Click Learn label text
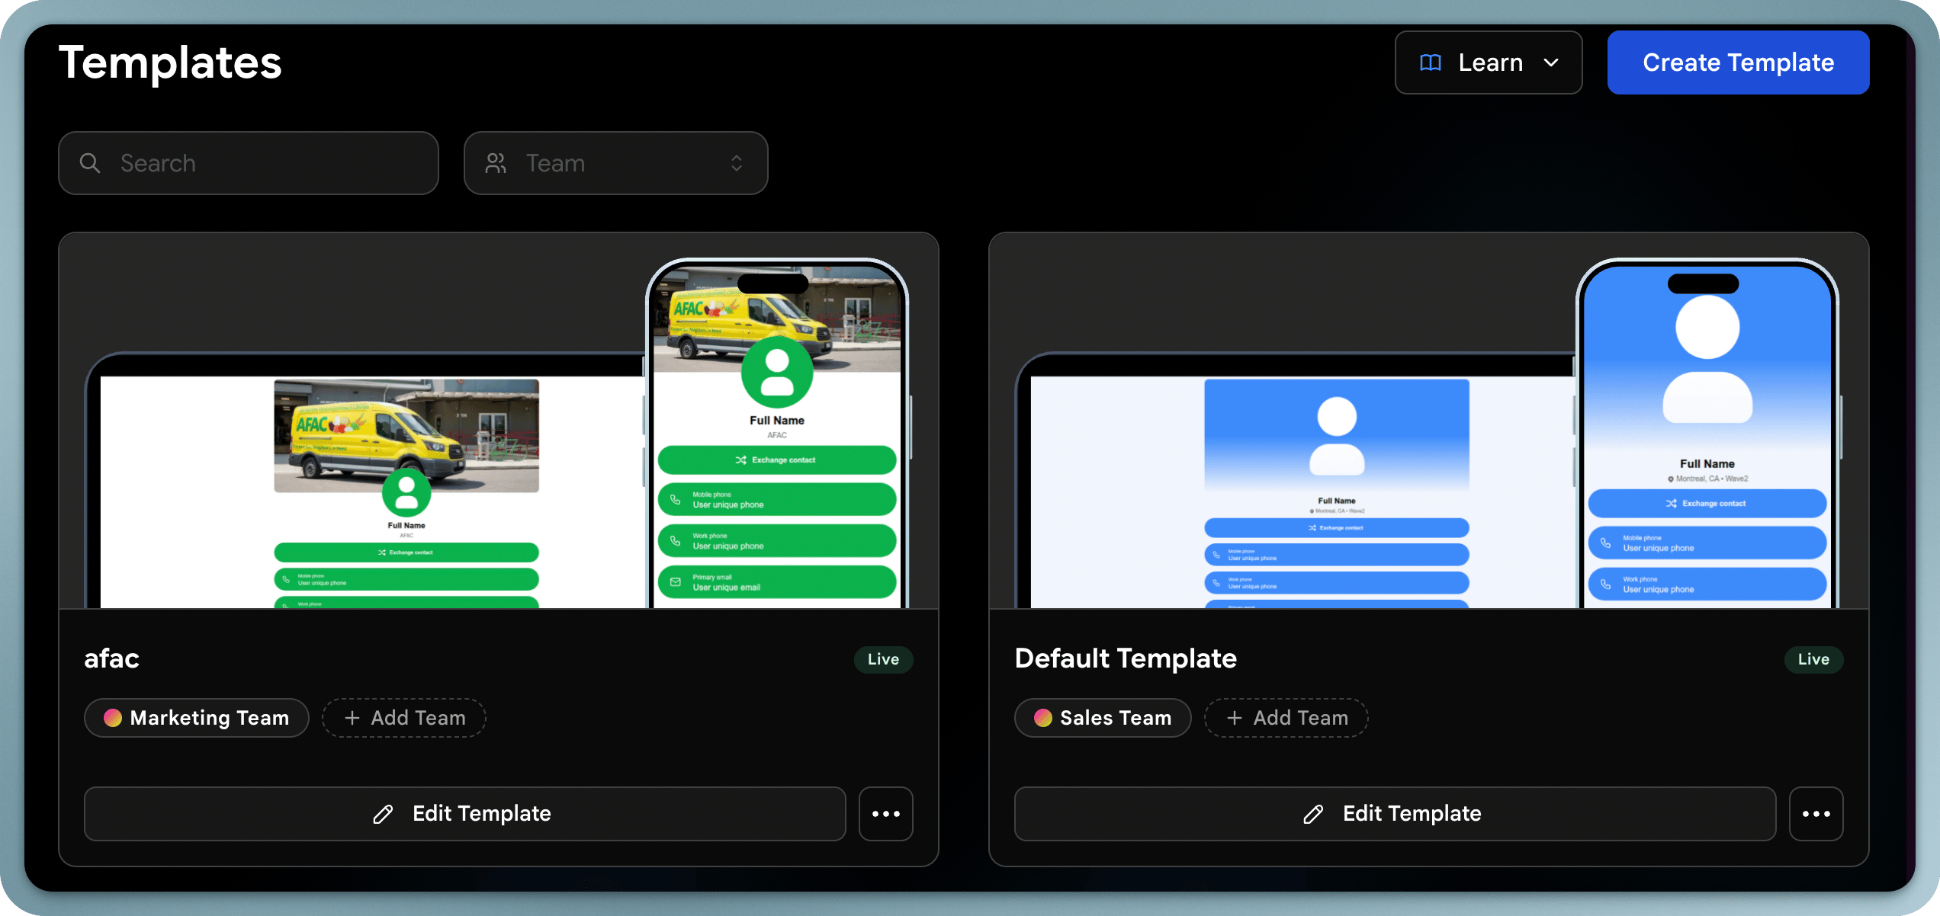 1491,62
